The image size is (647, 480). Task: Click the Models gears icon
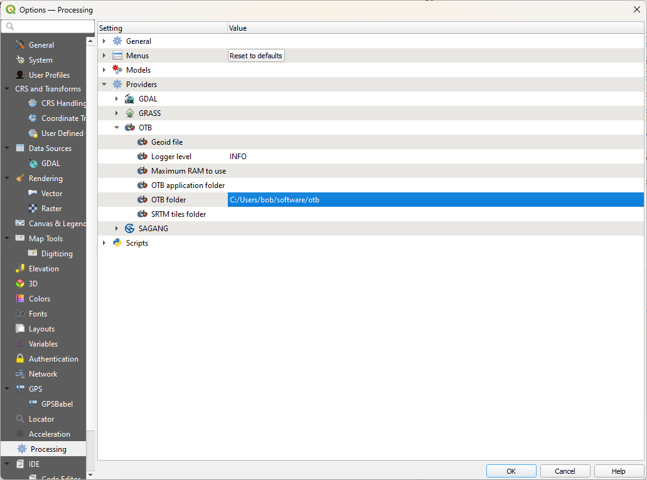pyautogui.click(x=117, y=70)
